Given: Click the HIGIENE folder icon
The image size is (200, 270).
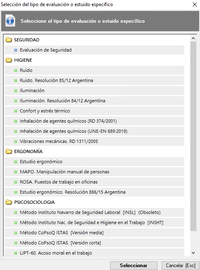Looking at the screenshot, I should (9, 60).
